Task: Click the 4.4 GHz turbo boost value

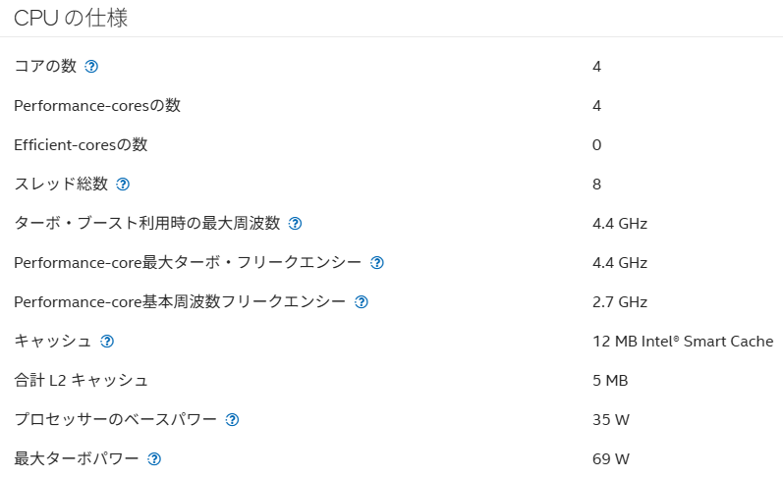Action: point(620,224)
